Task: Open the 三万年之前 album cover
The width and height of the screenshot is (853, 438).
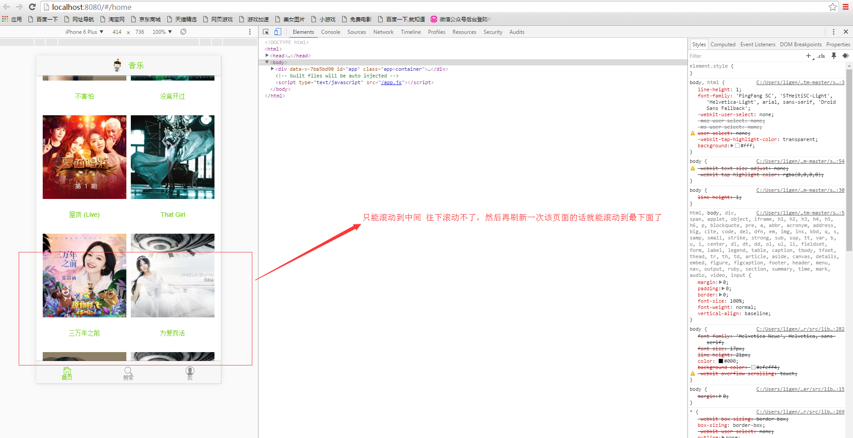Action: (85, 276)
